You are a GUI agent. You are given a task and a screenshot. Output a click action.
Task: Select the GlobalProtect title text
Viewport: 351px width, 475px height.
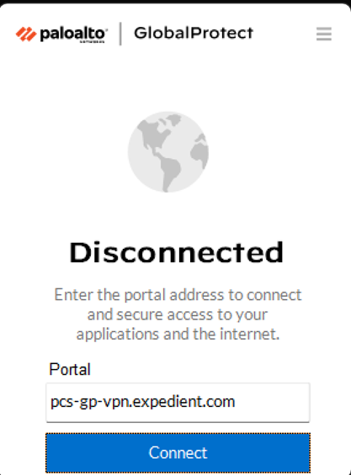pyautogui.click(x=194, y=33)
